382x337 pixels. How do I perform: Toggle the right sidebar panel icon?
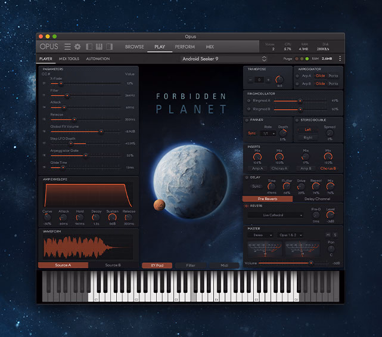110,47
